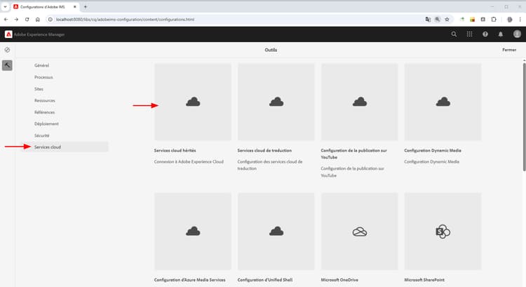Select the hammer Tools icon in rail

pos(7,65)
